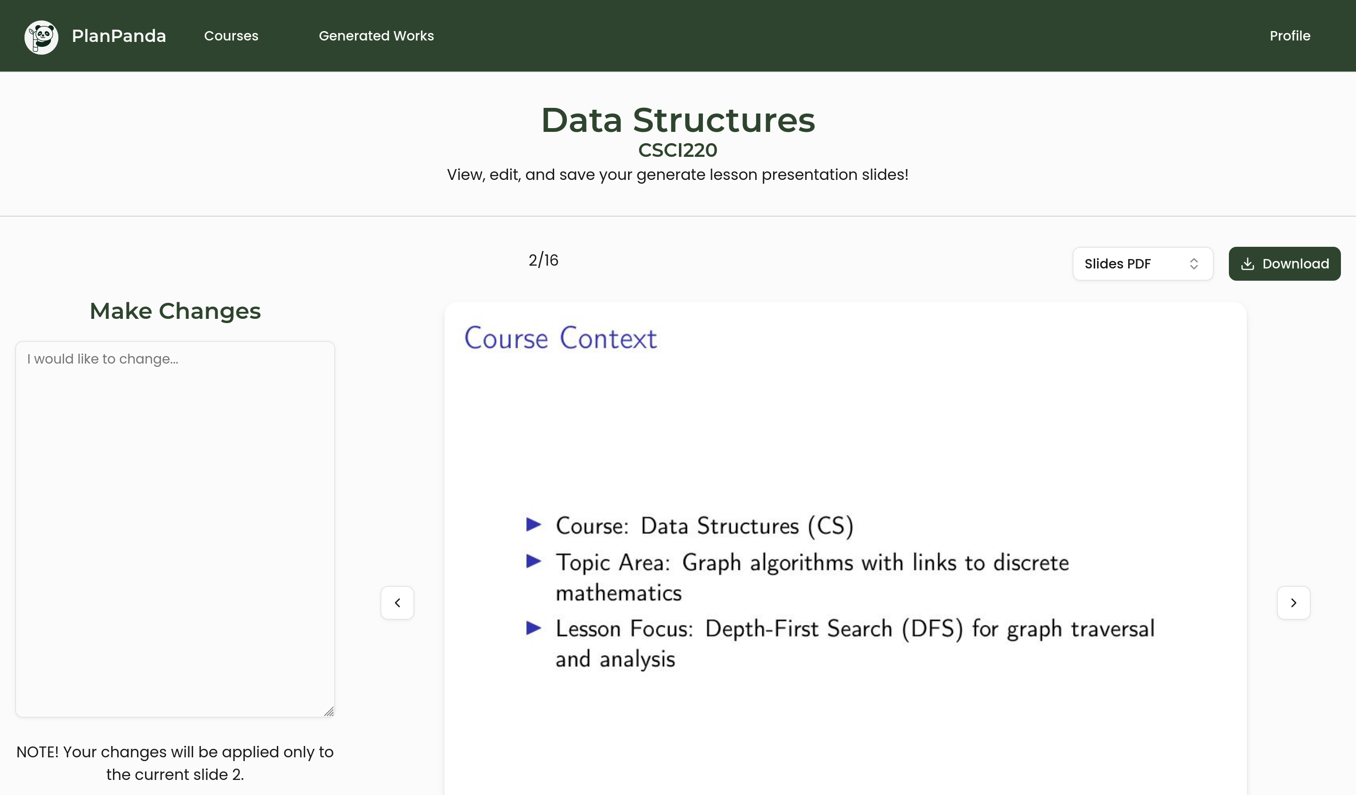Go to previous slide with left chevron
This screenshot has height=795, width=1356.
pos(397,603)
